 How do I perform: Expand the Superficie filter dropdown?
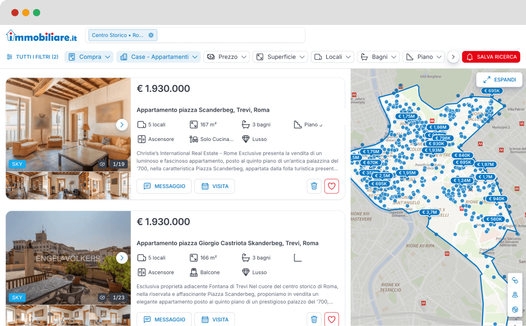click(x=280, y=57)
